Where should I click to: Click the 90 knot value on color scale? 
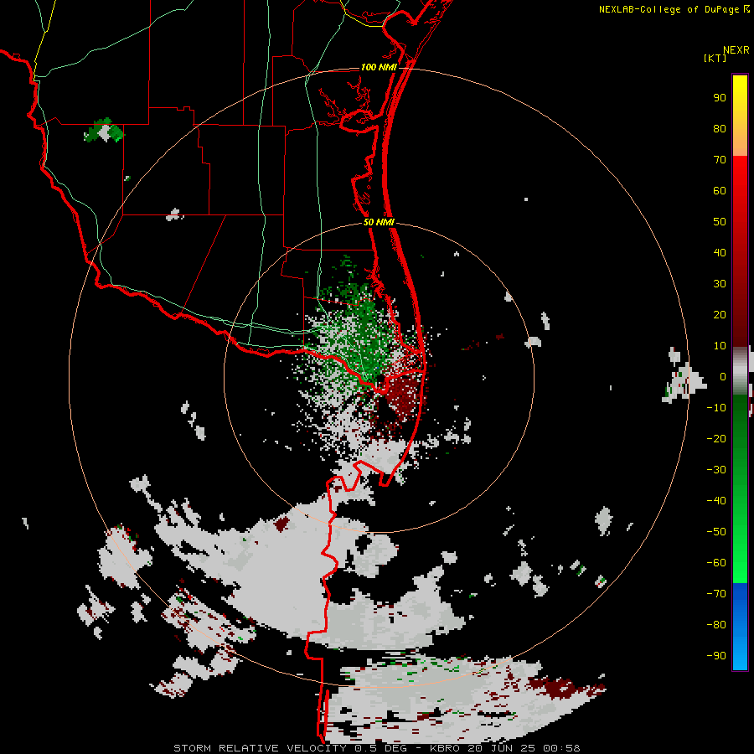[720, 98]
